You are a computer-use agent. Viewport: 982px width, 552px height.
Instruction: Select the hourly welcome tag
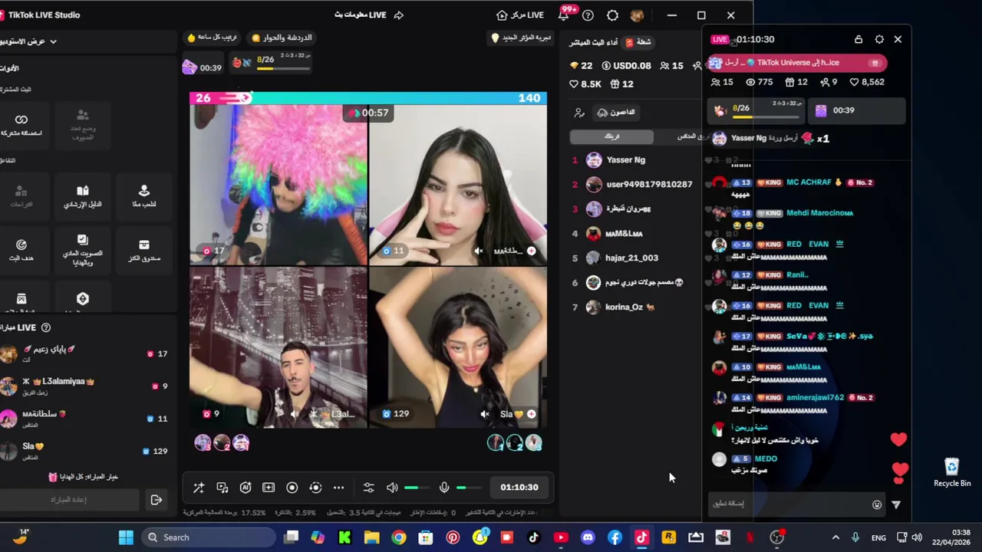click(x=213, y=38)
